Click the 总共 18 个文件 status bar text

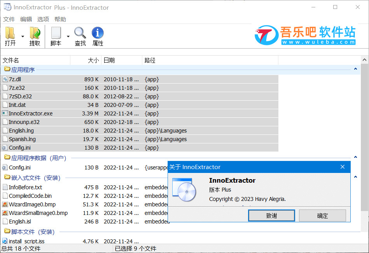21,249
